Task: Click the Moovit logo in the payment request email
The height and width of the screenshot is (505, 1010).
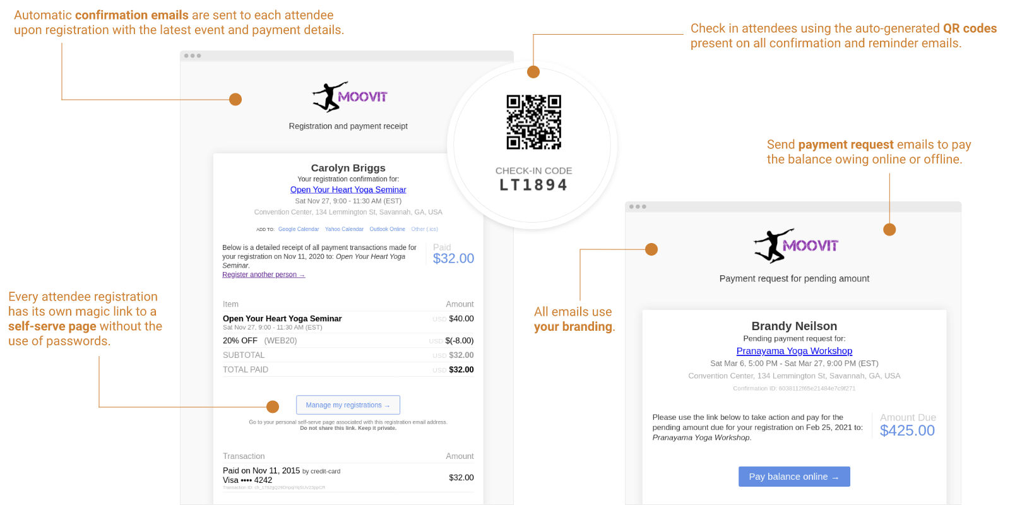Action: point(795,246)
